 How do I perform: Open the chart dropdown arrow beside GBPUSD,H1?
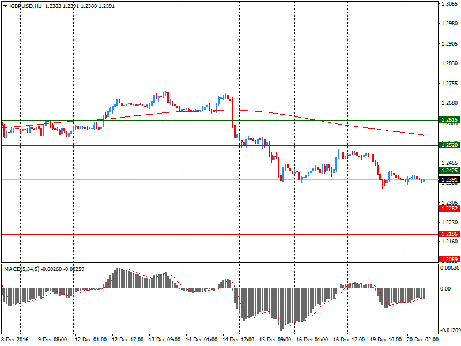(x=6, y=6)
